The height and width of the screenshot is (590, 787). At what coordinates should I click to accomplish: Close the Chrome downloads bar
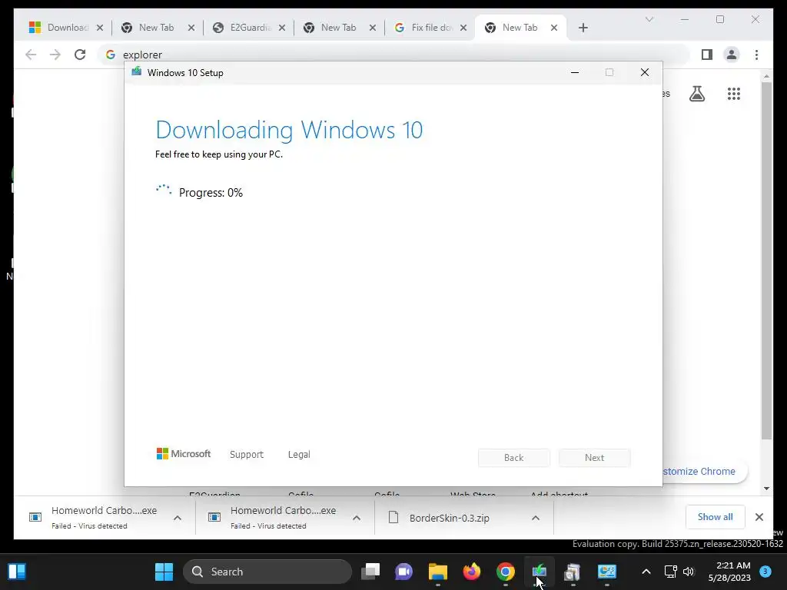pyautogui.click(x=759, y=517)
